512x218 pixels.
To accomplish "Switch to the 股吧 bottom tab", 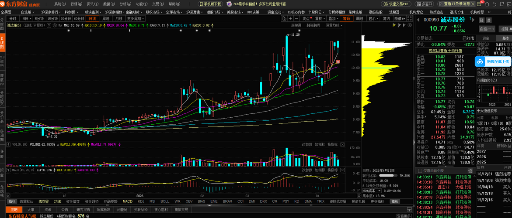I will pyautogui.click(x=14, y=210).
